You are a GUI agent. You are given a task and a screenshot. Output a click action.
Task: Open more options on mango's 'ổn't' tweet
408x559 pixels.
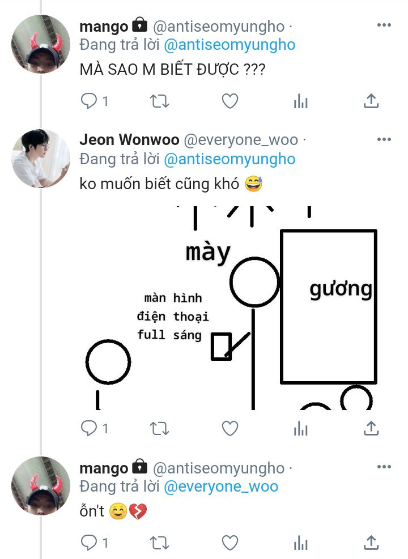pyautogui.click(x=384, y=467)
